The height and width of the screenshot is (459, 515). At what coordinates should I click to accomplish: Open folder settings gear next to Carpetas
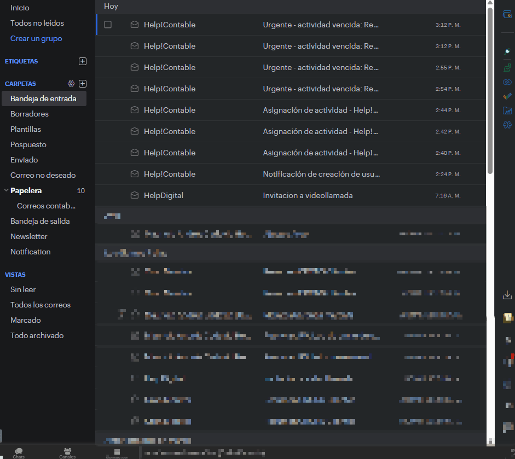[71, 84]
